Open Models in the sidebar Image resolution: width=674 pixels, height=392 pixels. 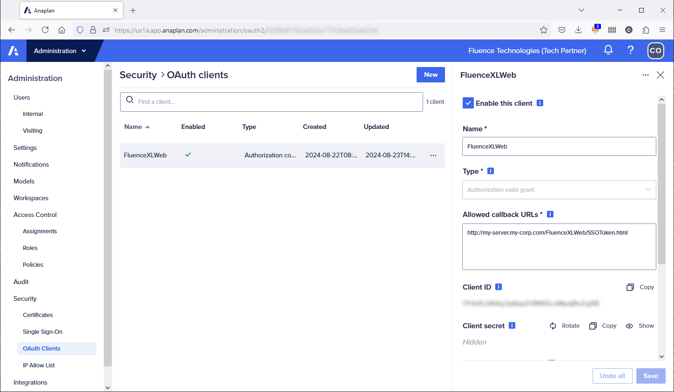point(24,181)
